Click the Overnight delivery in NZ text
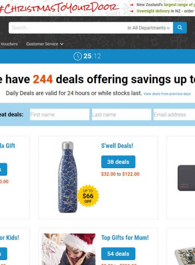 coord(158,11)
